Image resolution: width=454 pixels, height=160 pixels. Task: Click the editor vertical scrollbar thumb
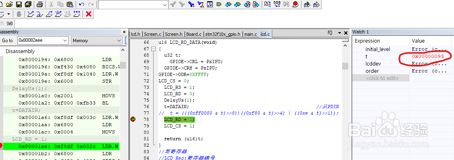345,66
